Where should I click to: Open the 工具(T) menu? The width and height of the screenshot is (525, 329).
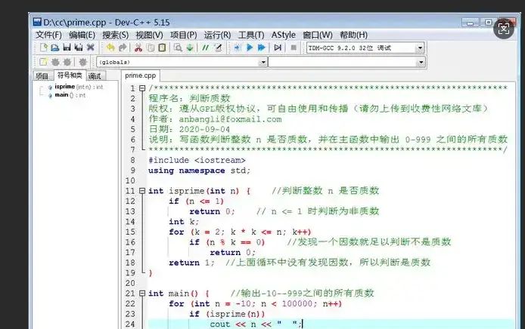[251, 35]
